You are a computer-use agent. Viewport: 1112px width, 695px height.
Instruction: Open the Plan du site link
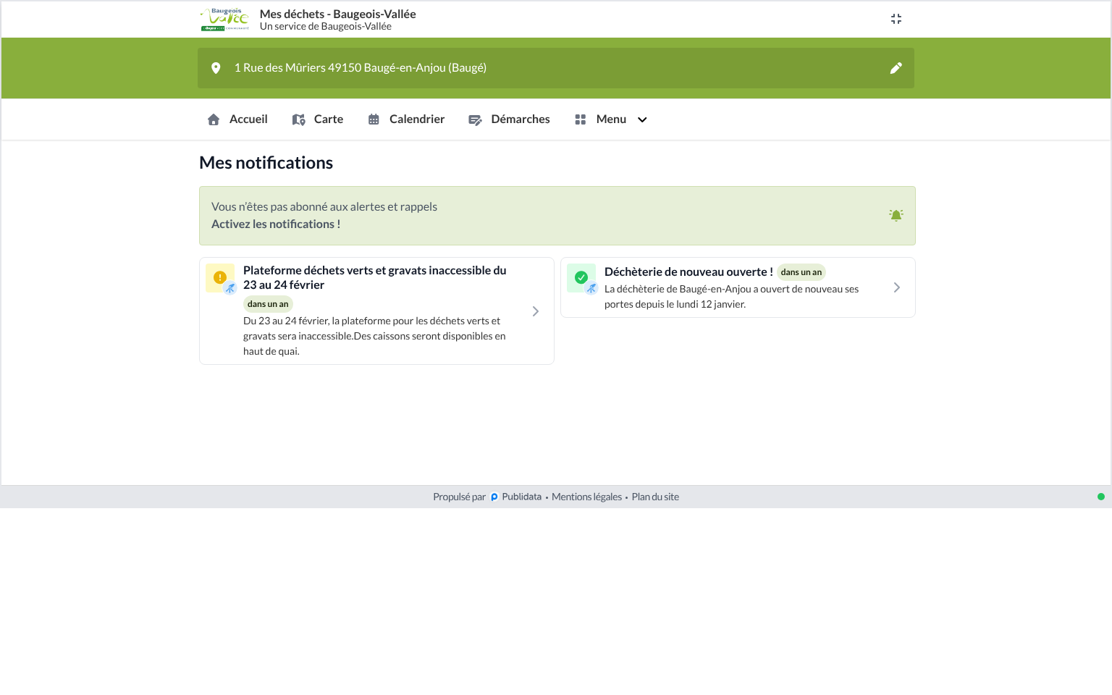tap(655, 497)
